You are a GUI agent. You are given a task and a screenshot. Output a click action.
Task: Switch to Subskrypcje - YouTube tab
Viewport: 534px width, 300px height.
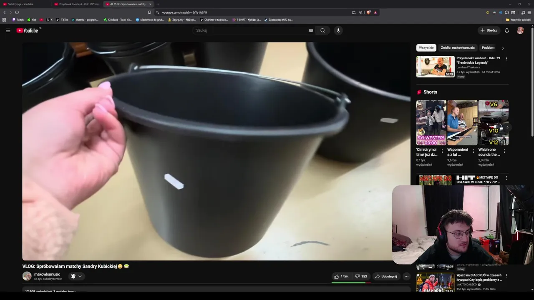24,4
